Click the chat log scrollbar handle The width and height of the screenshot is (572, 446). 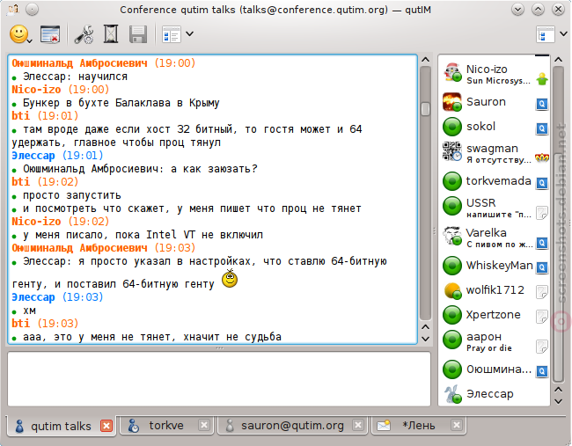[425, 108]
